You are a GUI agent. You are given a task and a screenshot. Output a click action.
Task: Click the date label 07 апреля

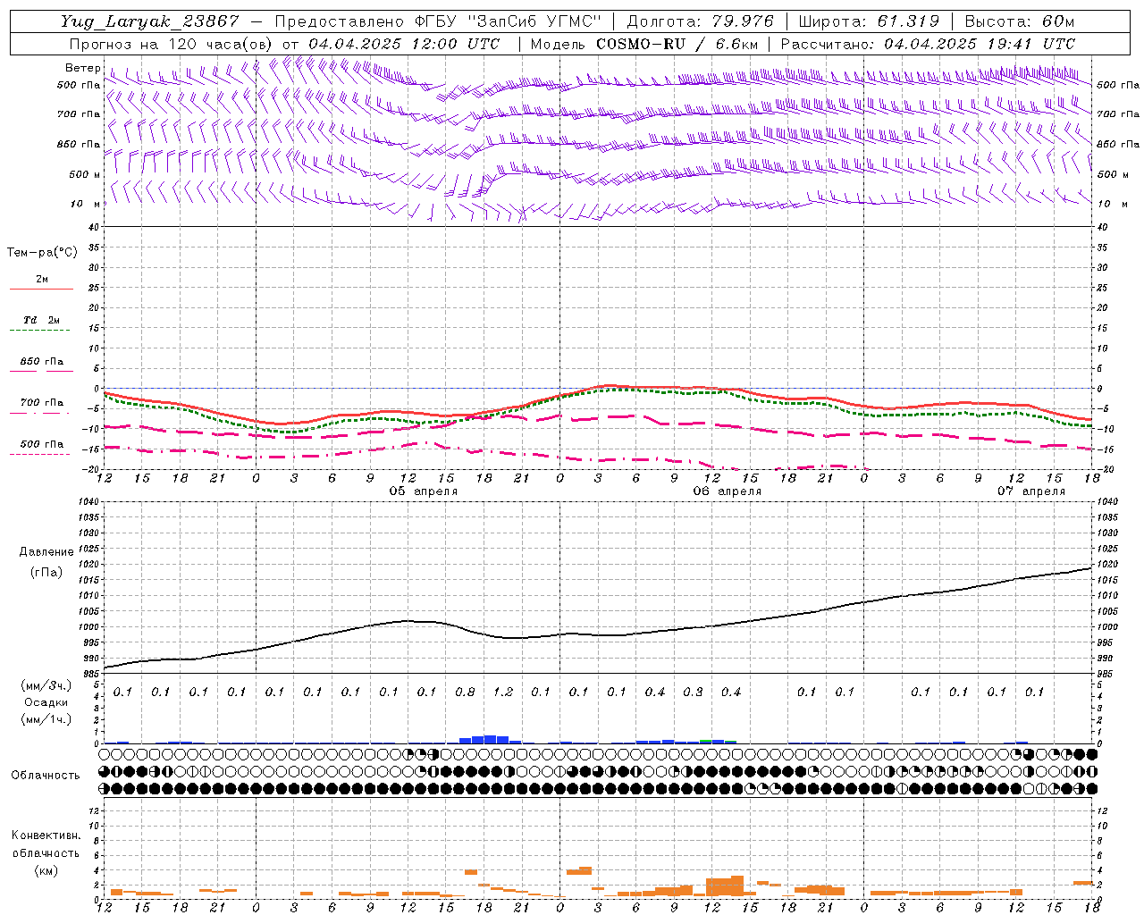click(x=1031, y=491)
